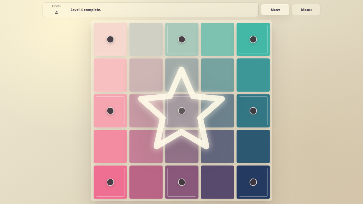This screenshot has height=204, width=363.
Task: Select the dark slate blue tile in fourth row right
Action: pos(253,146)
